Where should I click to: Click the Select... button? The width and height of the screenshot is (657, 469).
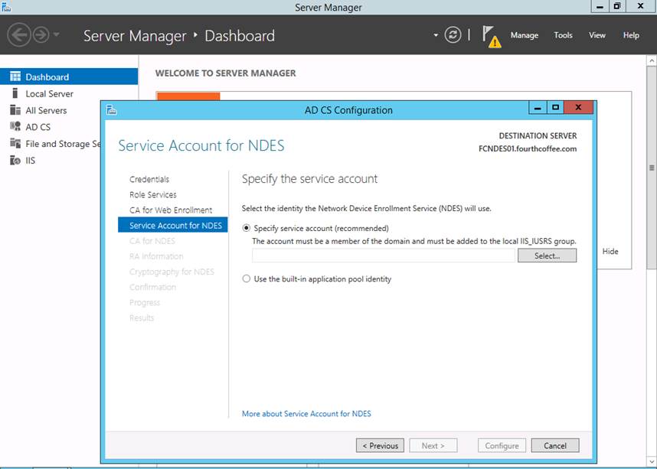(x=547, y=256)
